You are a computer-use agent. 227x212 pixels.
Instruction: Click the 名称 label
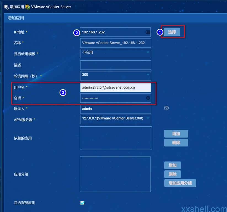(x=17, y=43)
